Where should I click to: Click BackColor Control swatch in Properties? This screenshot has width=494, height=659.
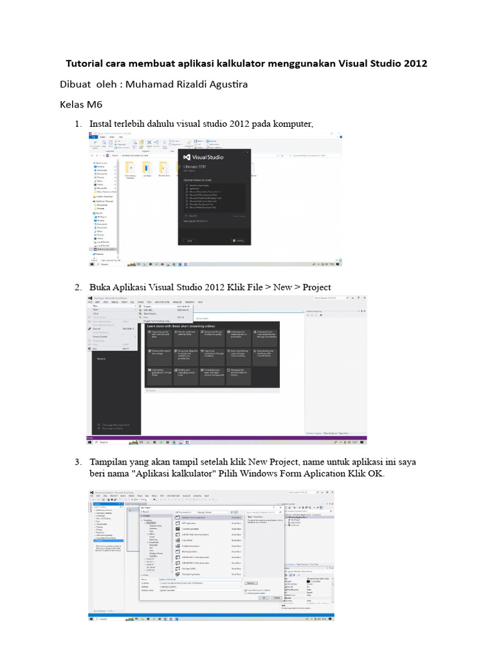pyautogui.click(x=308, y=581)
